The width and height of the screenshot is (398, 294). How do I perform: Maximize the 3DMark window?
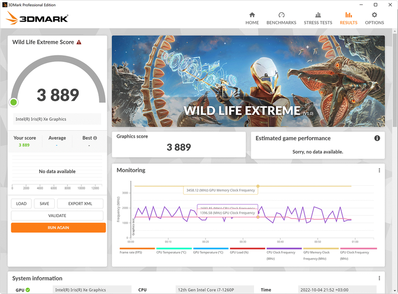point(375,5)
